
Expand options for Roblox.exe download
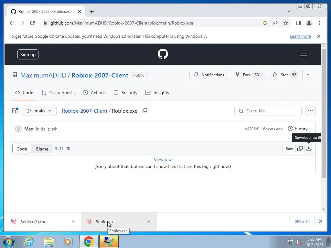click(149, 222)
